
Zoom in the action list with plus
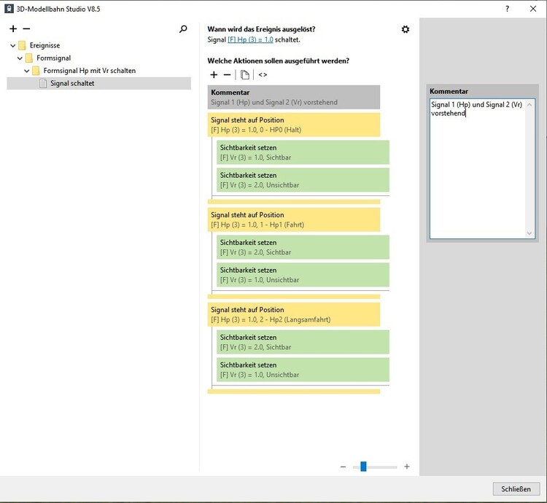[407, 467]
